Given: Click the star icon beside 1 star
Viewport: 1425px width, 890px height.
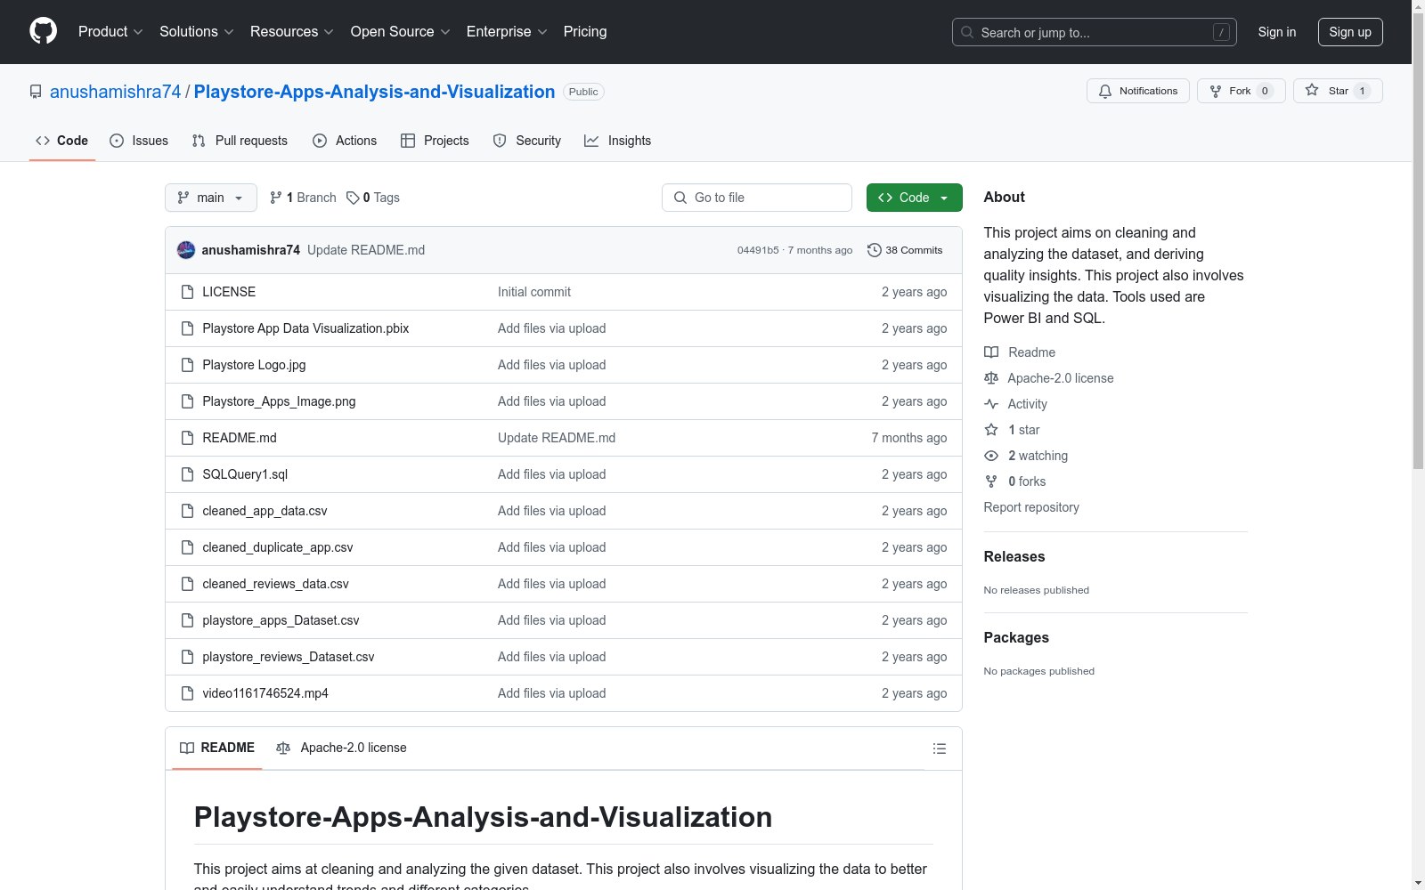Looking at the screenshot, I should click(991, 430).
